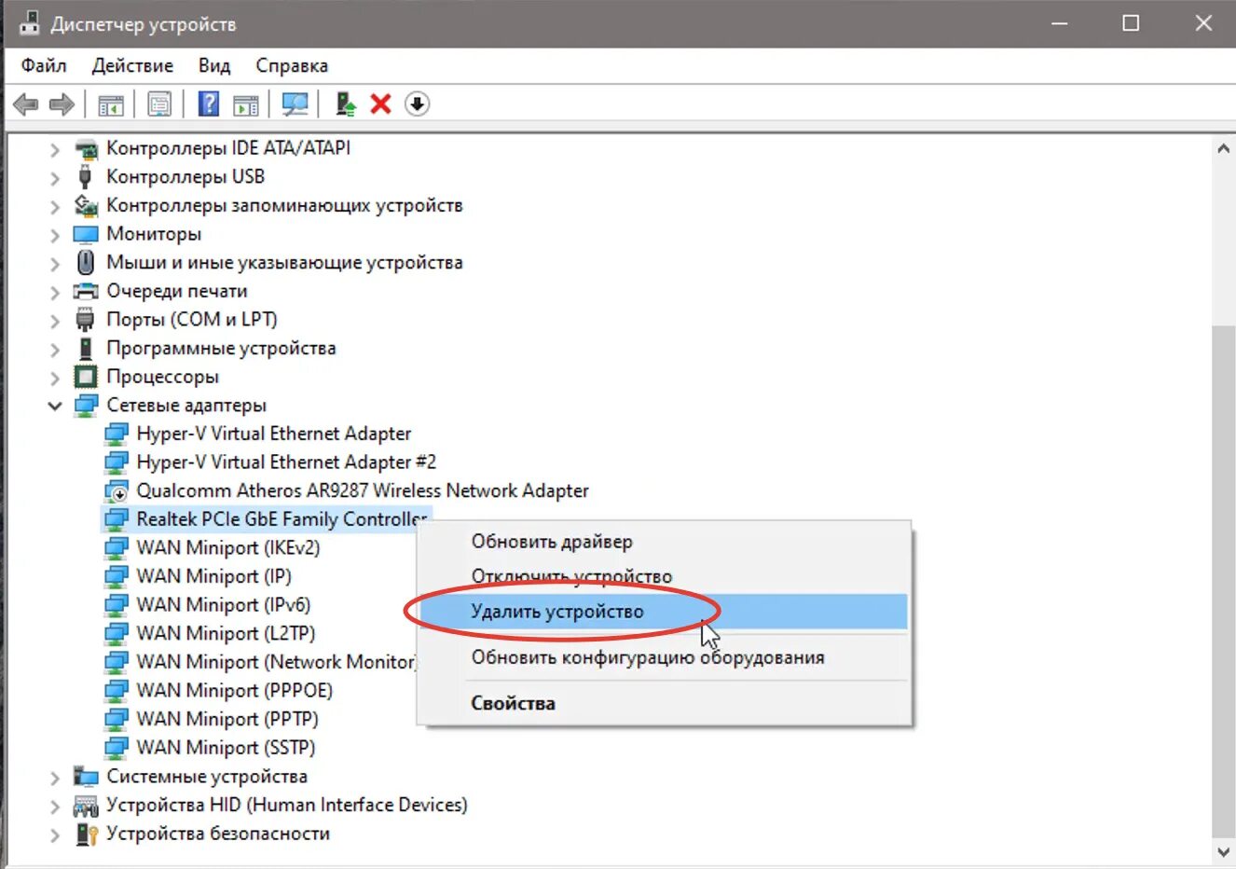Choose Отключить устройство in context menu
The height and width of the screenshot is (869, 1236).
(x=663, y=576)
